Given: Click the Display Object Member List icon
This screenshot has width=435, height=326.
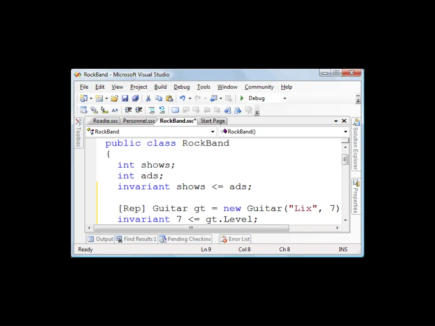Looking at the screenshot, I should pyautogui.click(x=84, y=110).
